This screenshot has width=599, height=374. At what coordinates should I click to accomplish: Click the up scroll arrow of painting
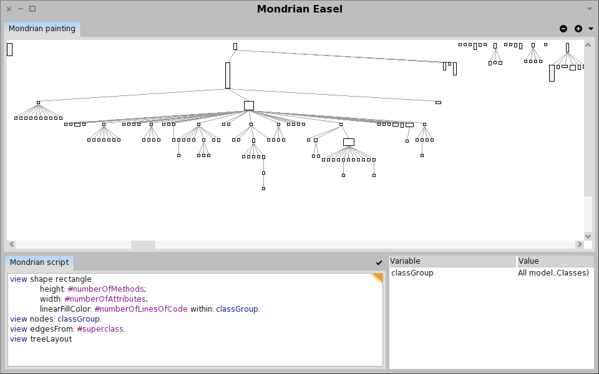pos(588,45)
